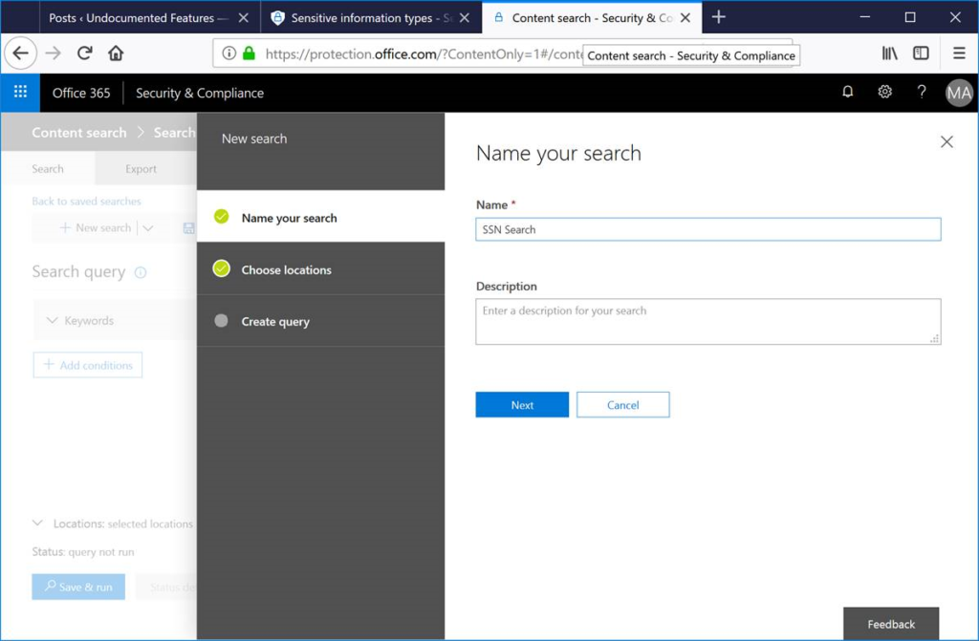Open the browser sidebar panel icon

919,53
